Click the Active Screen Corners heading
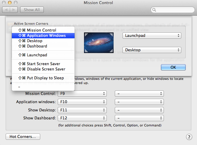This screenshot has width=197, height=145. (x=31, y=24)
